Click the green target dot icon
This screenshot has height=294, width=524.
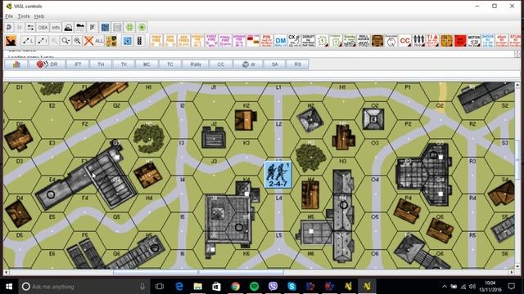[x=142, y=27]
